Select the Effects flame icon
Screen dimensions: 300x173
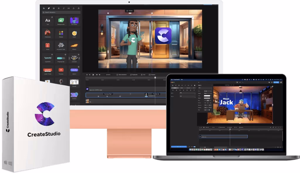[x=74, y=46]
